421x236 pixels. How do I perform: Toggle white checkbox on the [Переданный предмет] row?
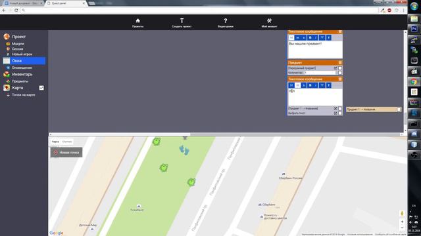click(x=340, y=68)
